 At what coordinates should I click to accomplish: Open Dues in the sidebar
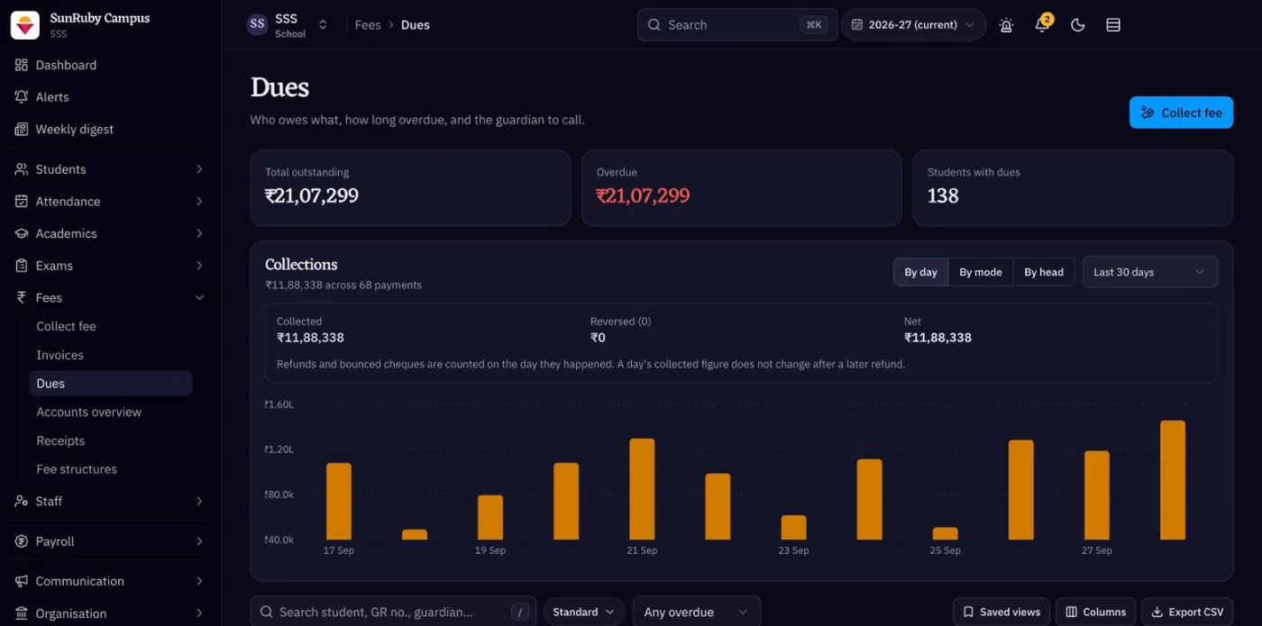111,384
